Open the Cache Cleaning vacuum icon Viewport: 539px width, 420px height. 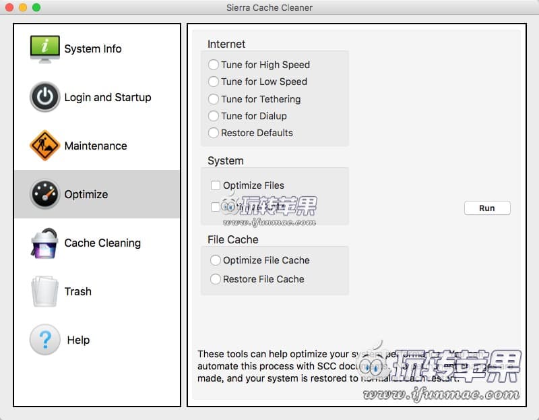coord(44,243)
